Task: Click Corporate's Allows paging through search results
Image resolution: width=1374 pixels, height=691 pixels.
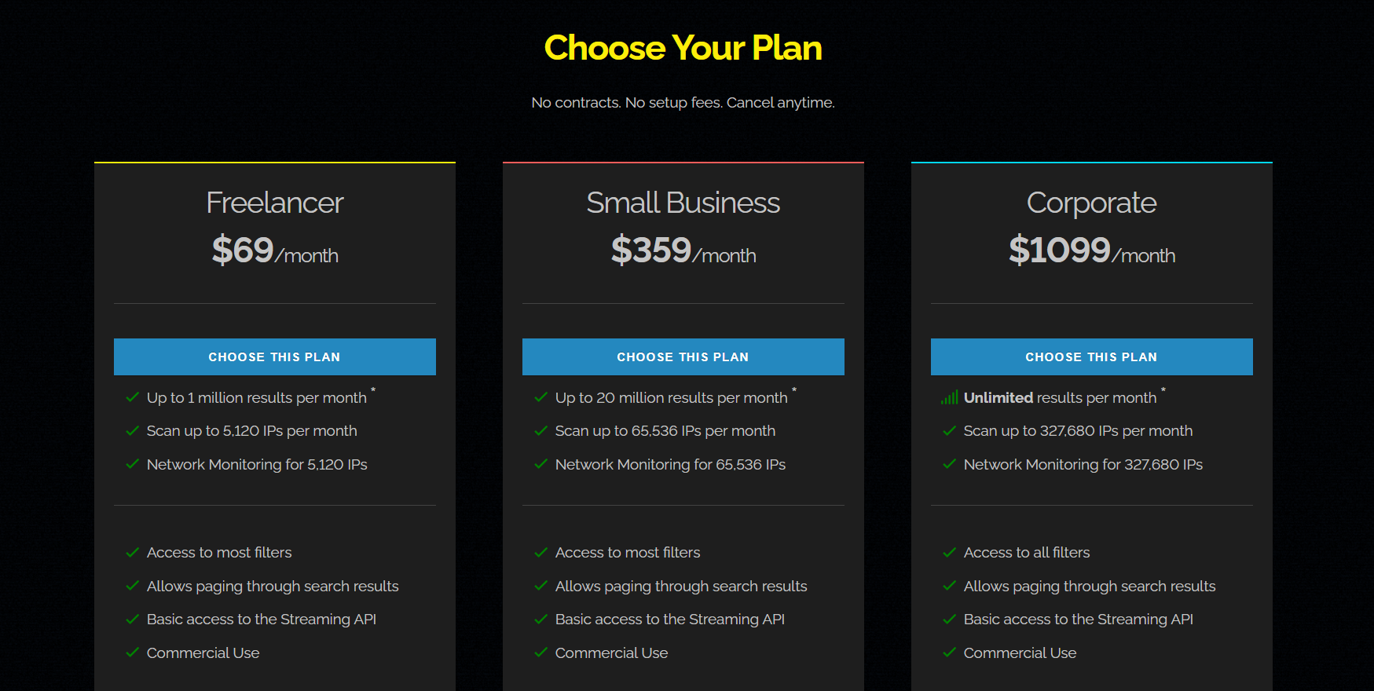Action: coord(1089,586)
